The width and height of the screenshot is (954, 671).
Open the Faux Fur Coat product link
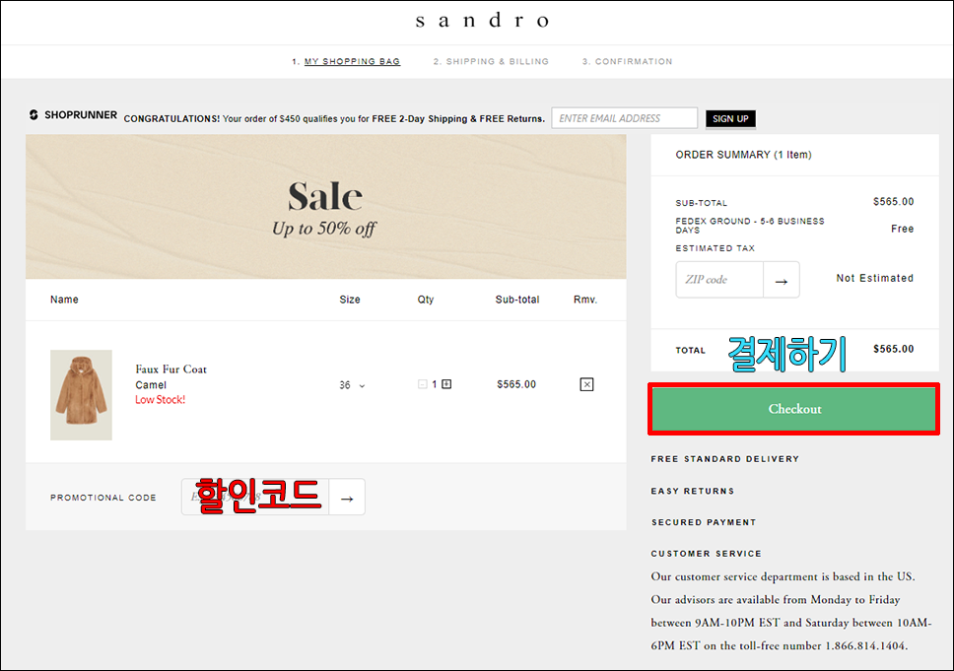tap(170, 369)
